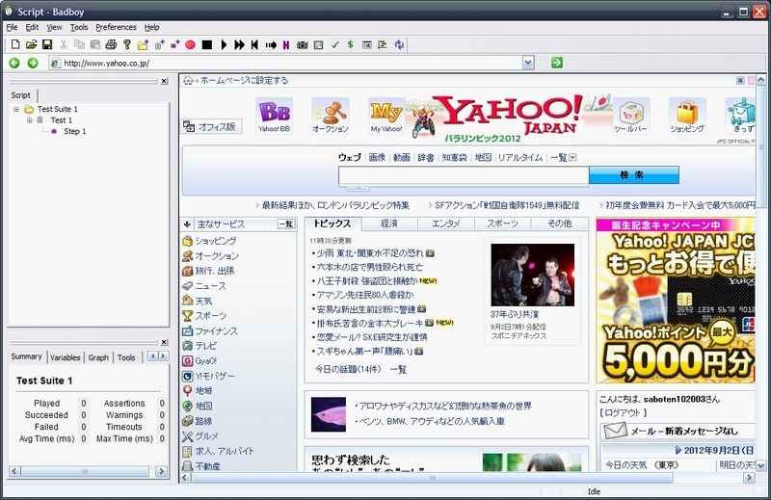Click the オフィス版 button
Screen dimensions: 771x500
pos(211,127)
